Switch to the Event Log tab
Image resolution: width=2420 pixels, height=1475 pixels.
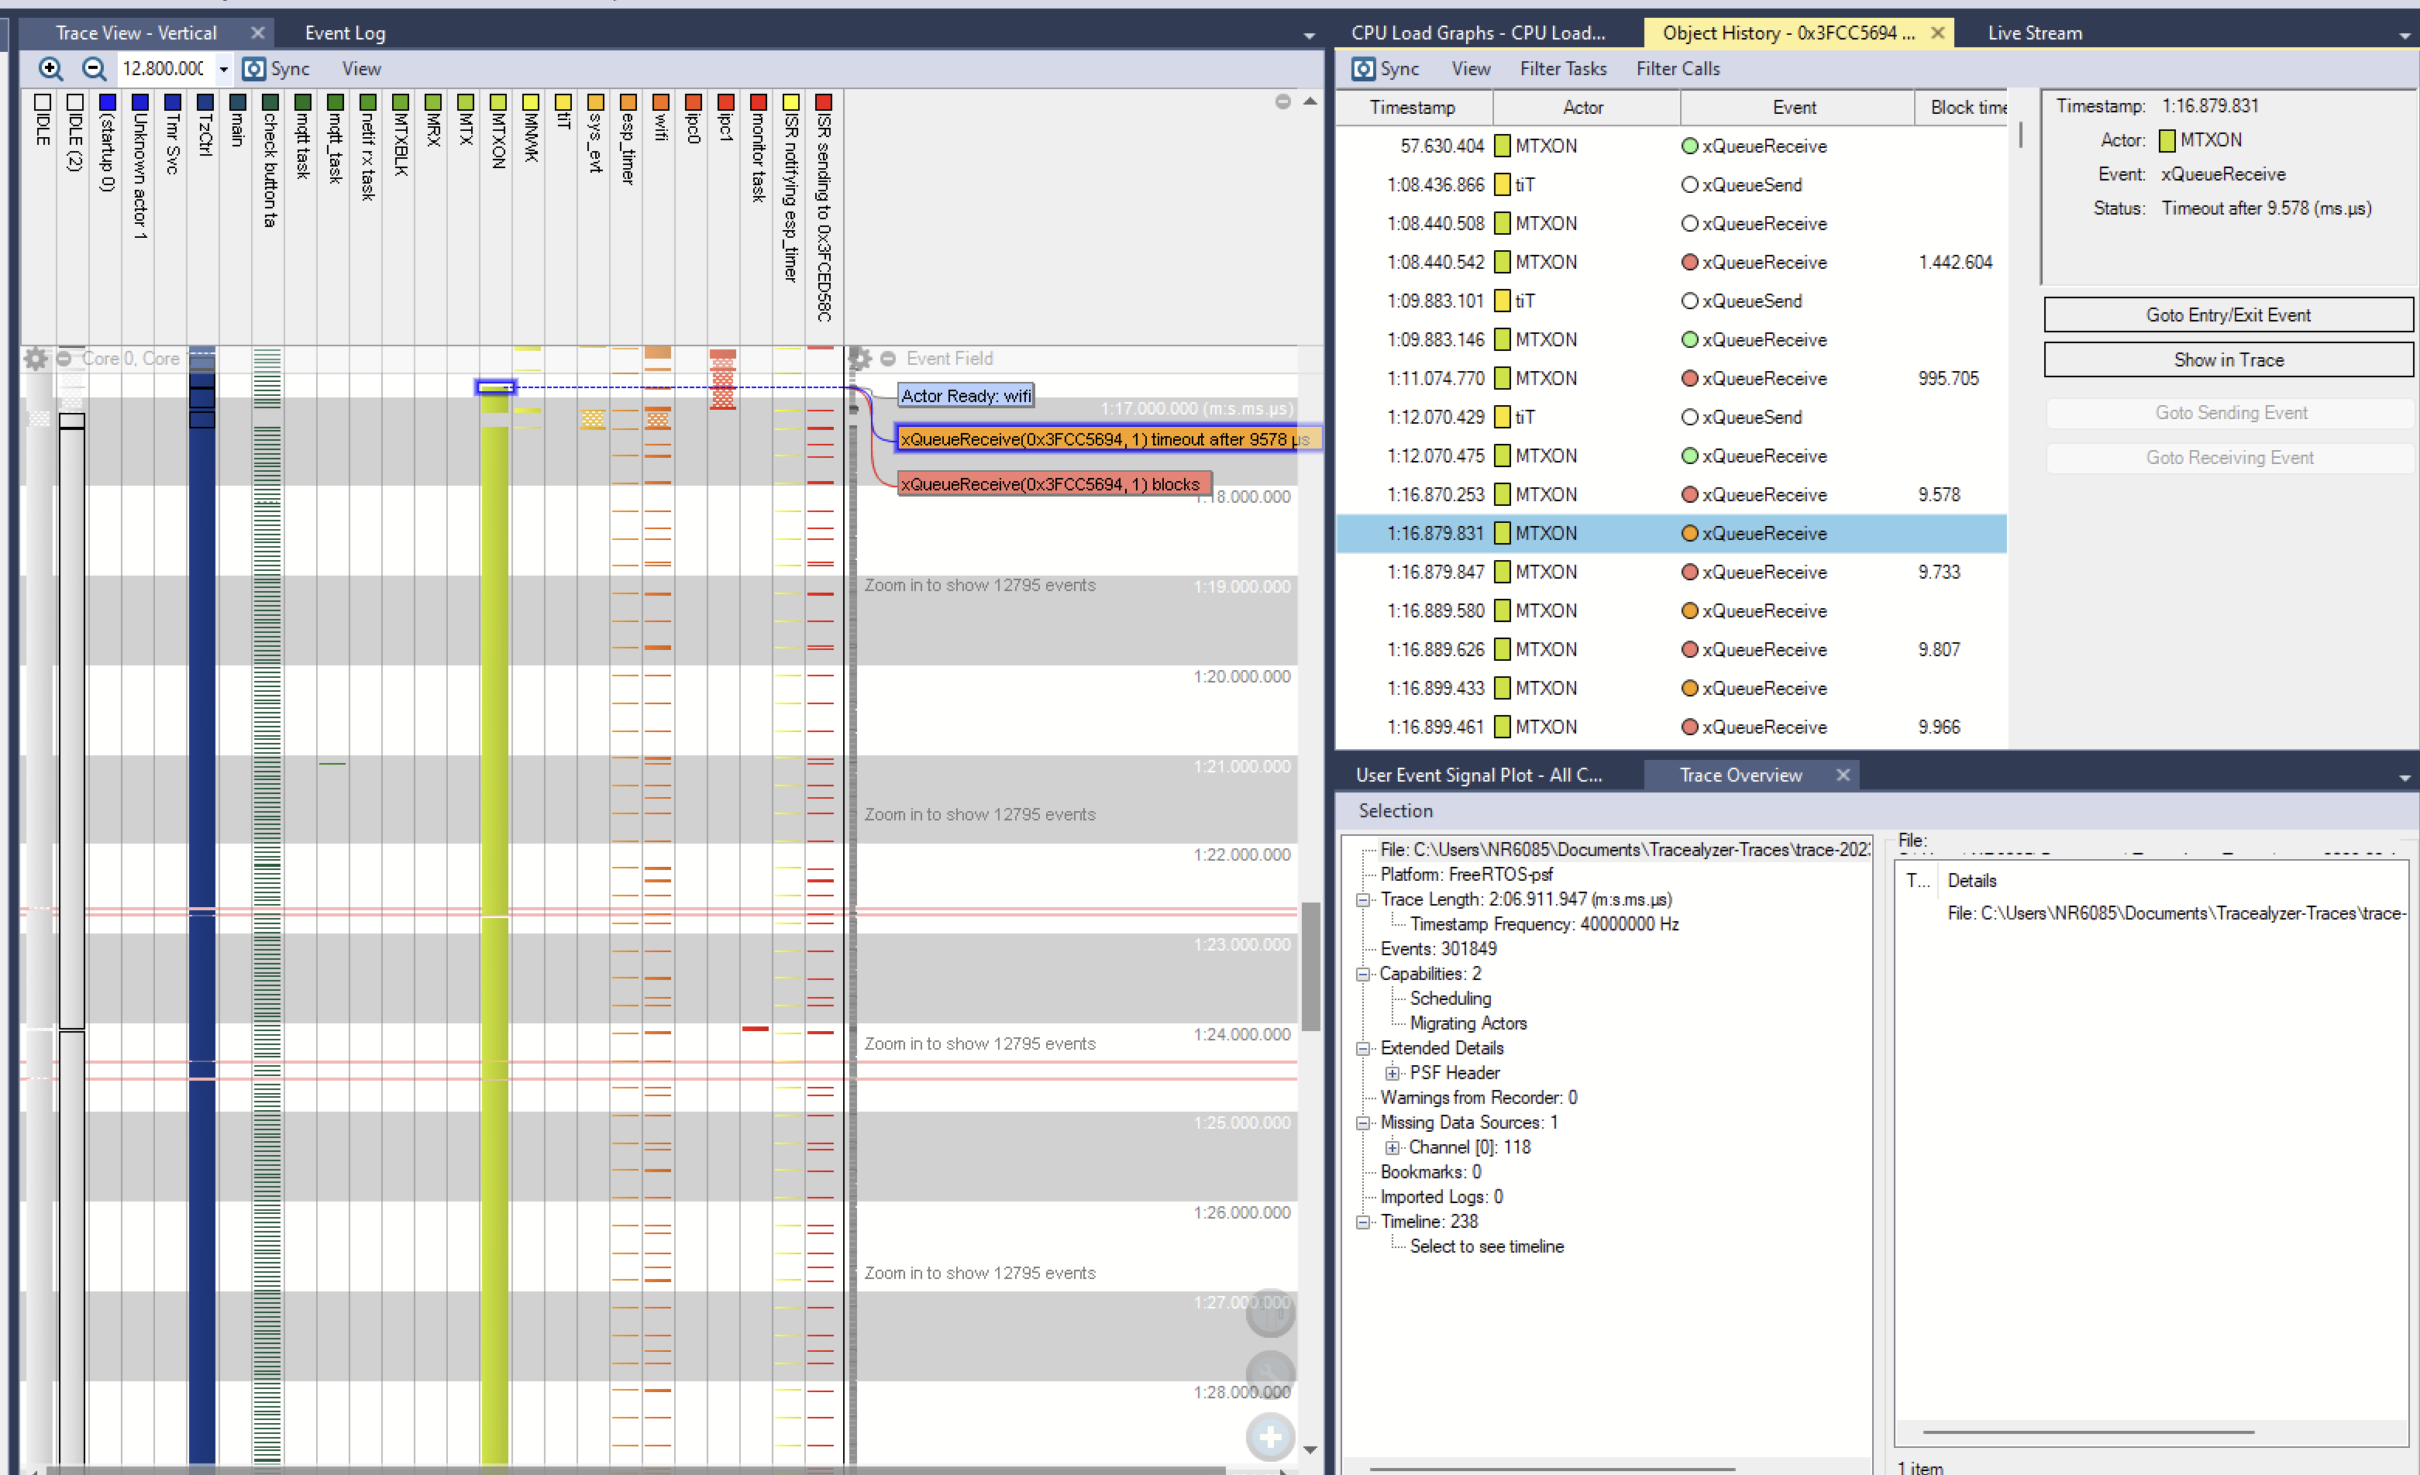[x=345, y=33]
